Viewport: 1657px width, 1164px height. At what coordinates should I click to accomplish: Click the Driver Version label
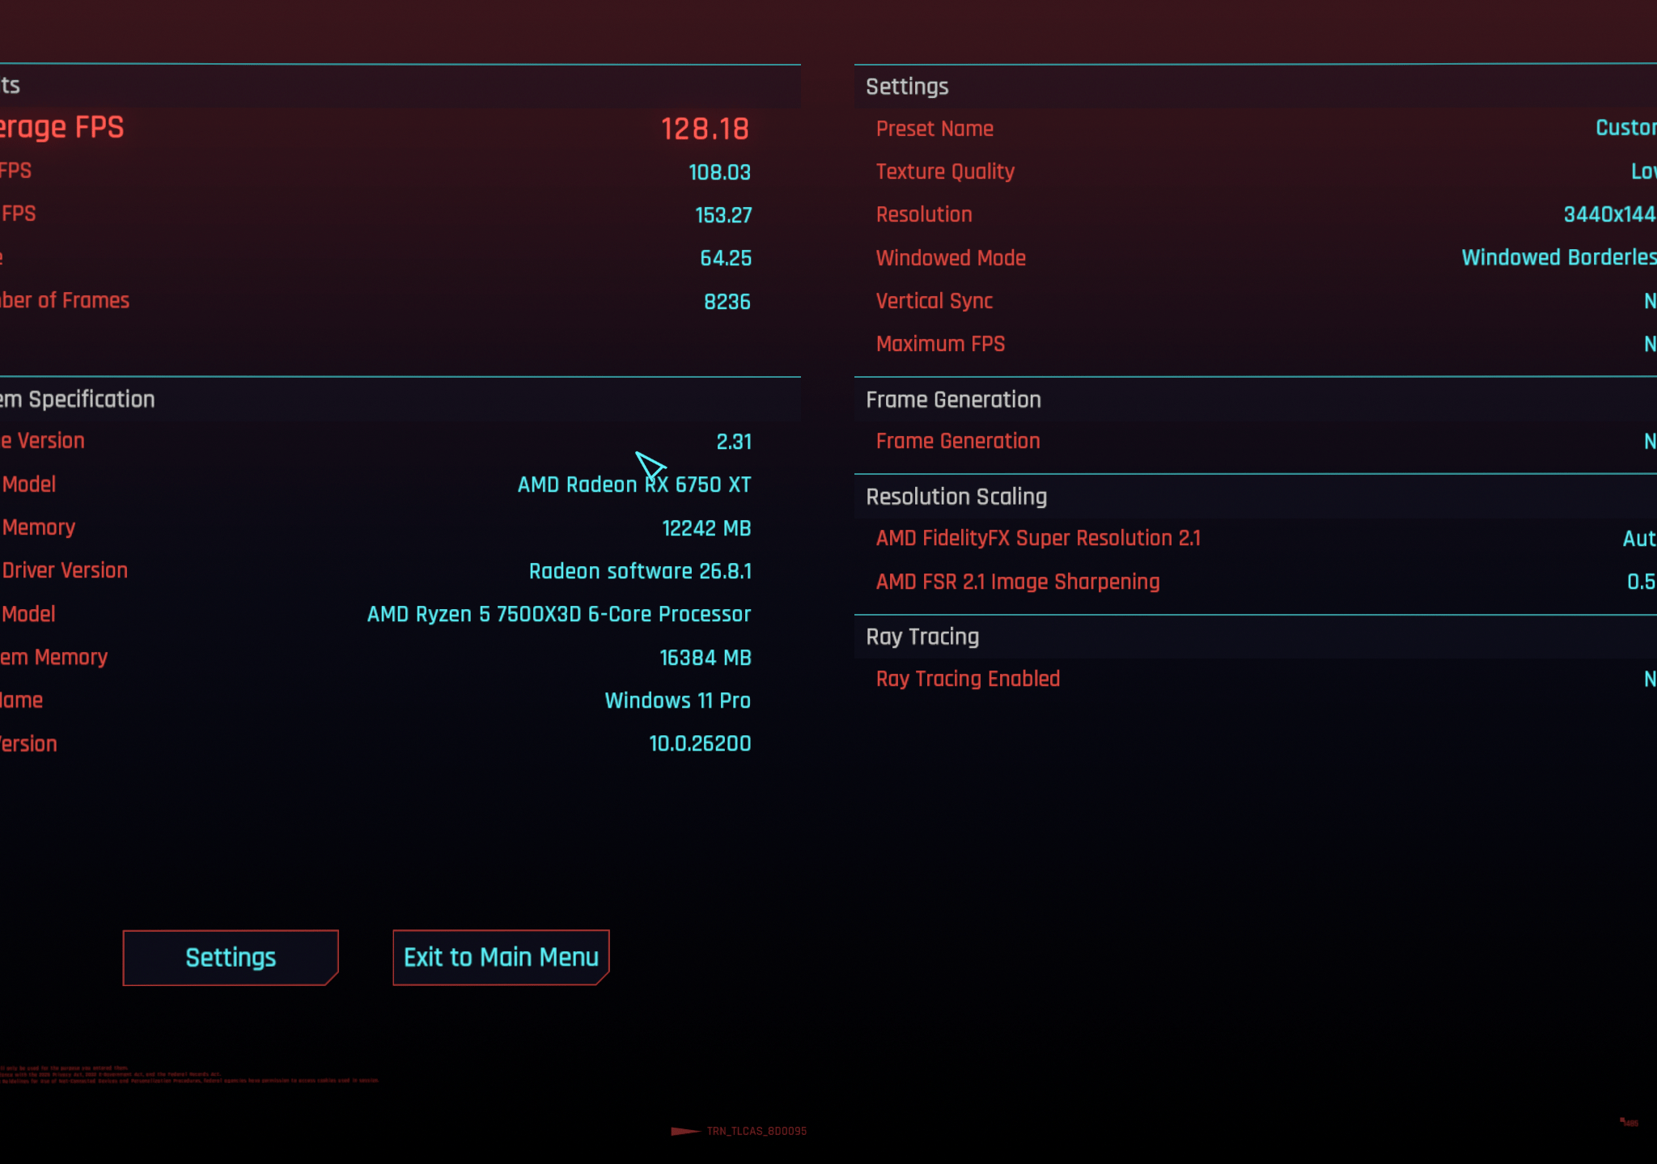[x=65, y=570]
